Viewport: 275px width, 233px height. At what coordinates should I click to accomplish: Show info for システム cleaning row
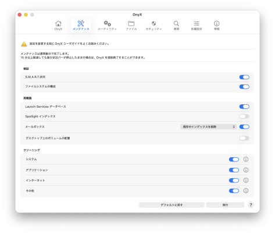246,159
